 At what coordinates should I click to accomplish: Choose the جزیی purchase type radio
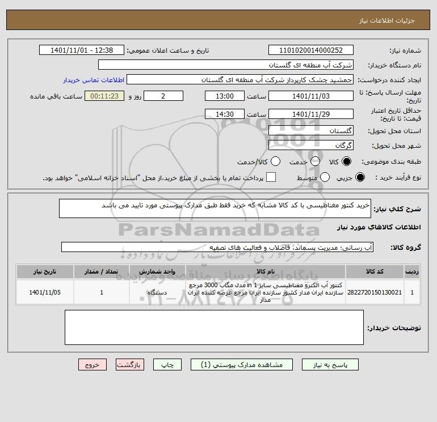[x=360, y=177]
